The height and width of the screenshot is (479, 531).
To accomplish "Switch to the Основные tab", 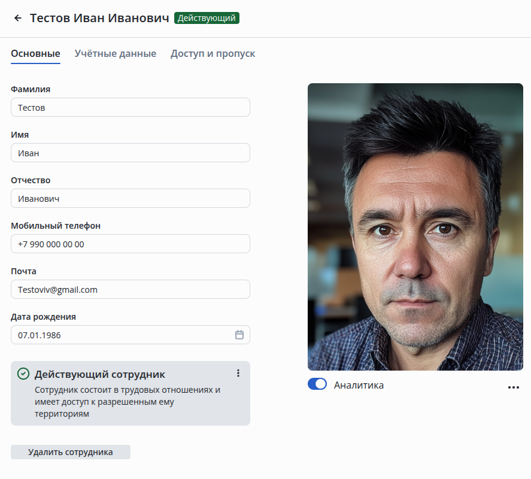I will (35, 53).
